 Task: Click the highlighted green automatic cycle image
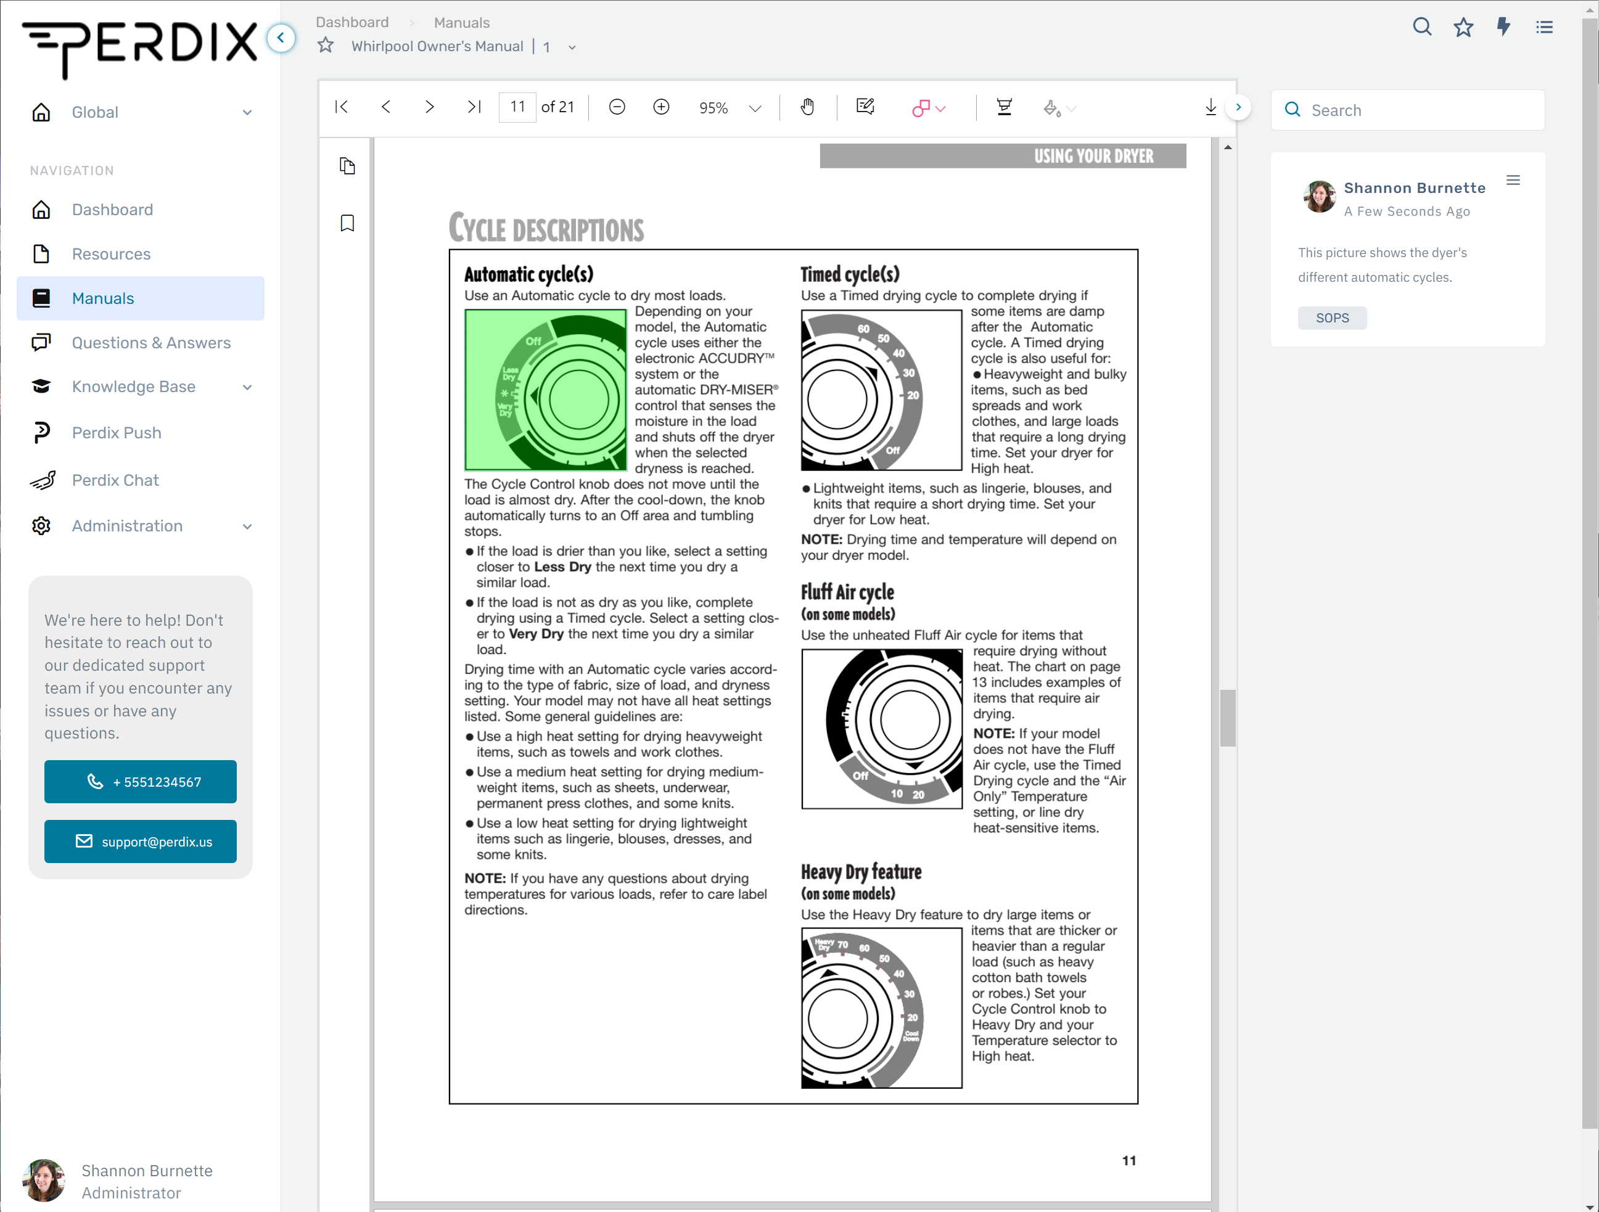[x=545, y=390]
